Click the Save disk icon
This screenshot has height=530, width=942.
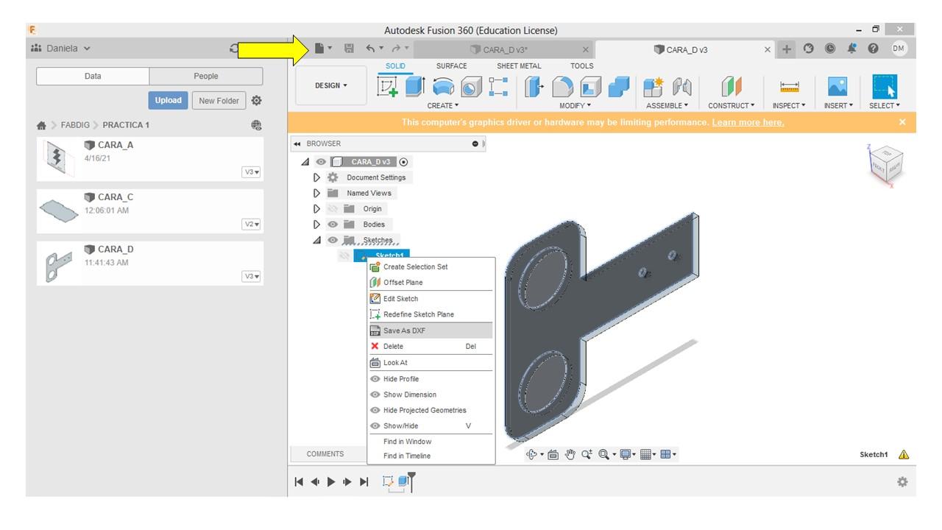click(350, 49)
